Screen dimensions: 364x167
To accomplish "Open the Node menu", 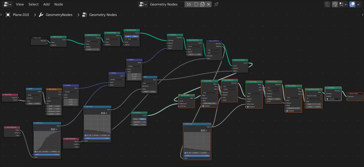I will point(58,4).
